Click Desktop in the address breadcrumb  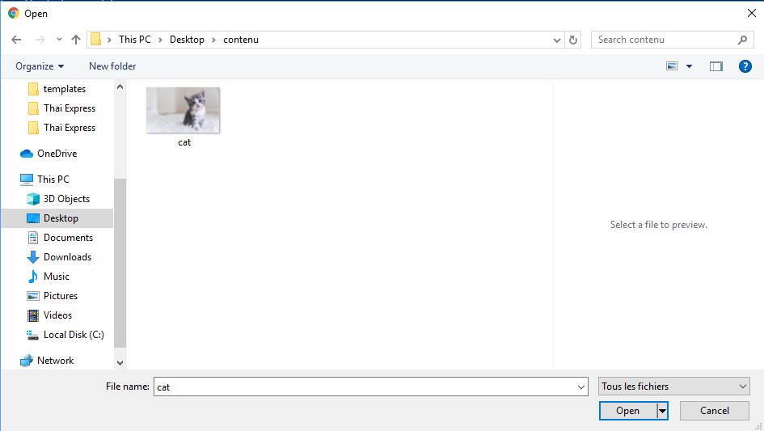pos(187,40)
